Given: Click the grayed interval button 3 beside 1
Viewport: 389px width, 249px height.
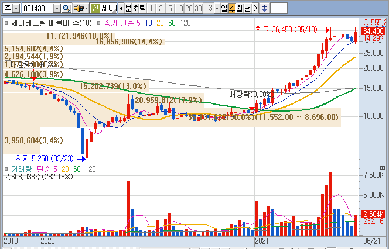Looking at the screenshot, I should click(x=161, y=8).
